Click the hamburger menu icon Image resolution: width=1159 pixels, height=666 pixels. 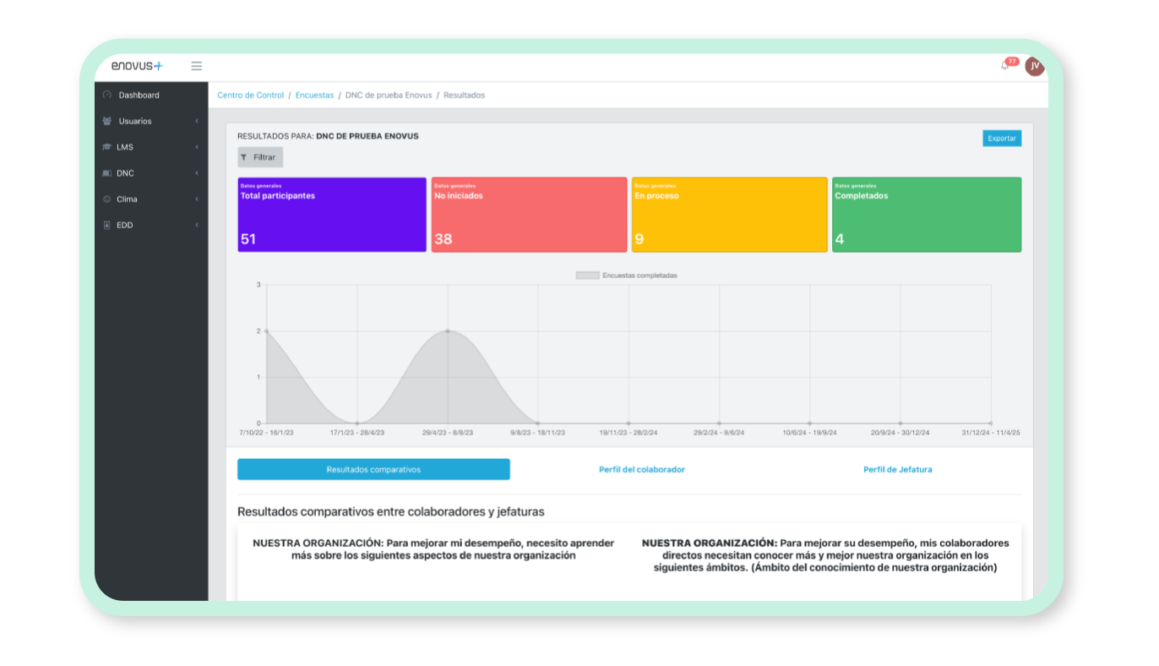coord(196,66)
